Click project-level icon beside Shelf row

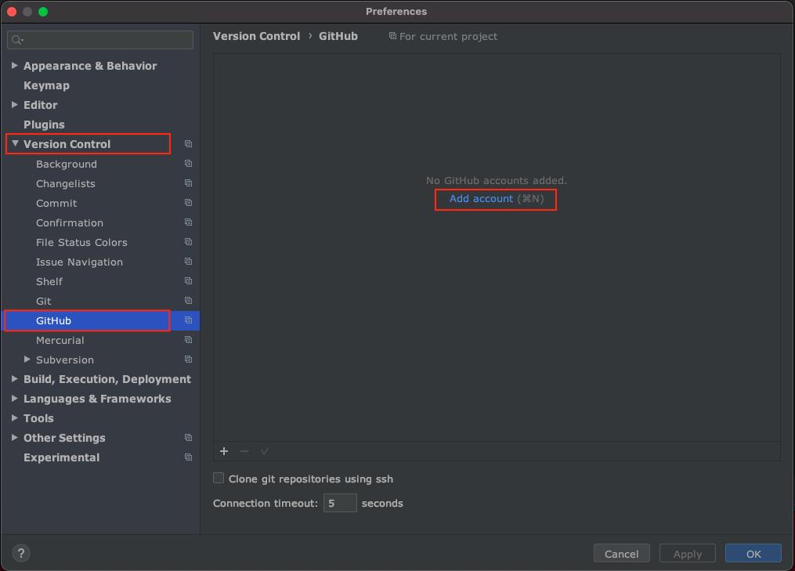click(x=188, y=281)
